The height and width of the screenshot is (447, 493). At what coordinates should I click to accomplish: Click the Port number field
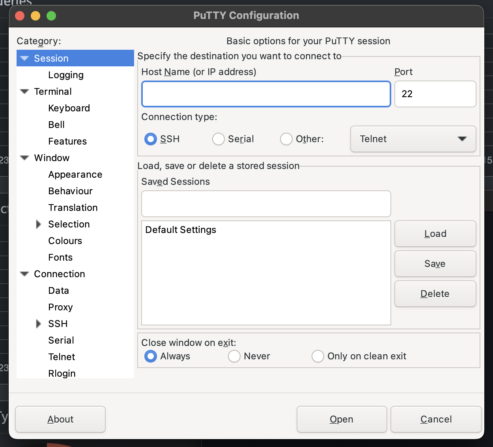click(435, 94)
